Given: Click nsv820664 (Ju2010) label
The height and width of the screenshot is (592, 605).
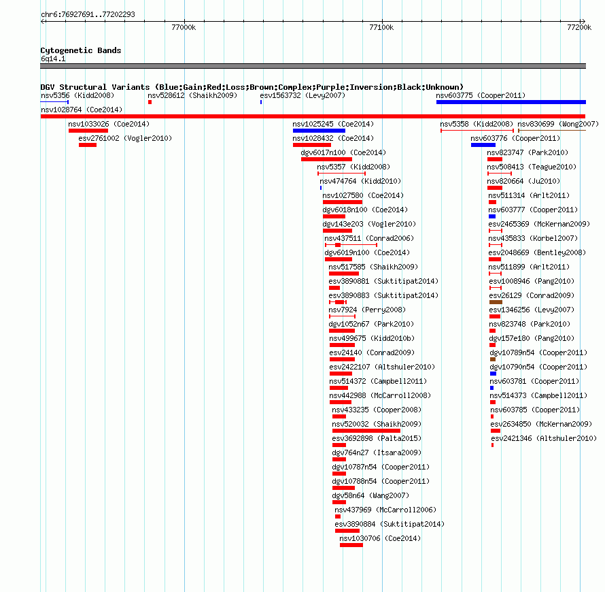Looking at the screenshot, I should [x=523, y=181].
